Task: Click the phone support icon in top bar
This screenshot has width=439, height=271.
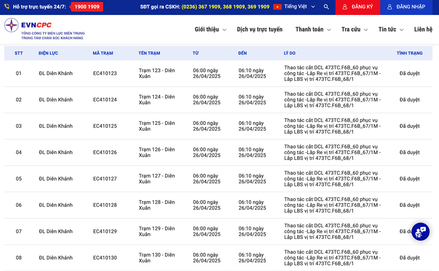Action: click(x=7, y=6)
